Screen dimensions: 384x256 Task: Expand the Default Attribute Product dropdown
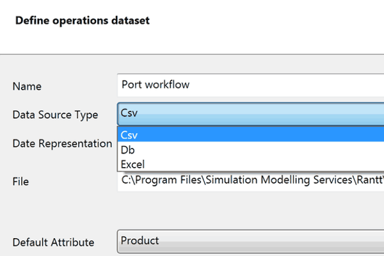click(250, 241)
